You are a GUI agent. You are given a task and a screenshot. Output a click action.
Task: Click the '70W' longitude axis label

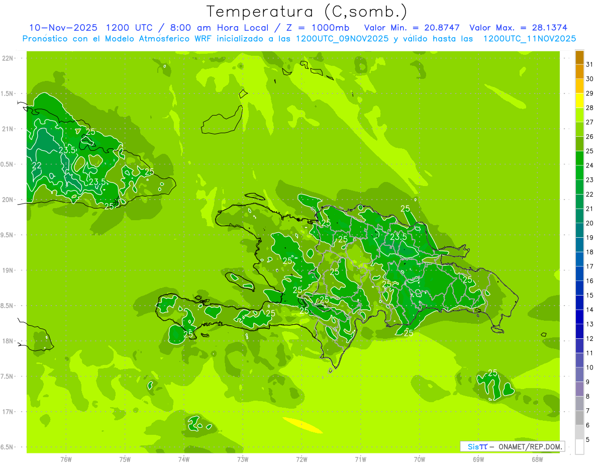click(x=420, y=459)
